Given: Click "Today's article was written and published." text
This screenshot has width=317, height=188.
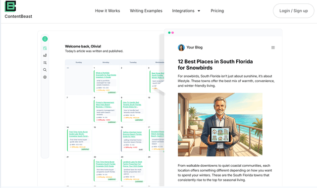Looking at the screenshot, I should 94,51.
